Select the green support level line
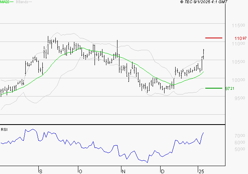 pos(214,88)
